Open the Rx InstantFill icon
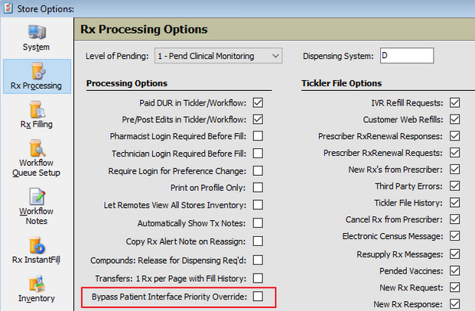This screenshot has width=475, height=311. pyautogui.click(x=37, y=245)
